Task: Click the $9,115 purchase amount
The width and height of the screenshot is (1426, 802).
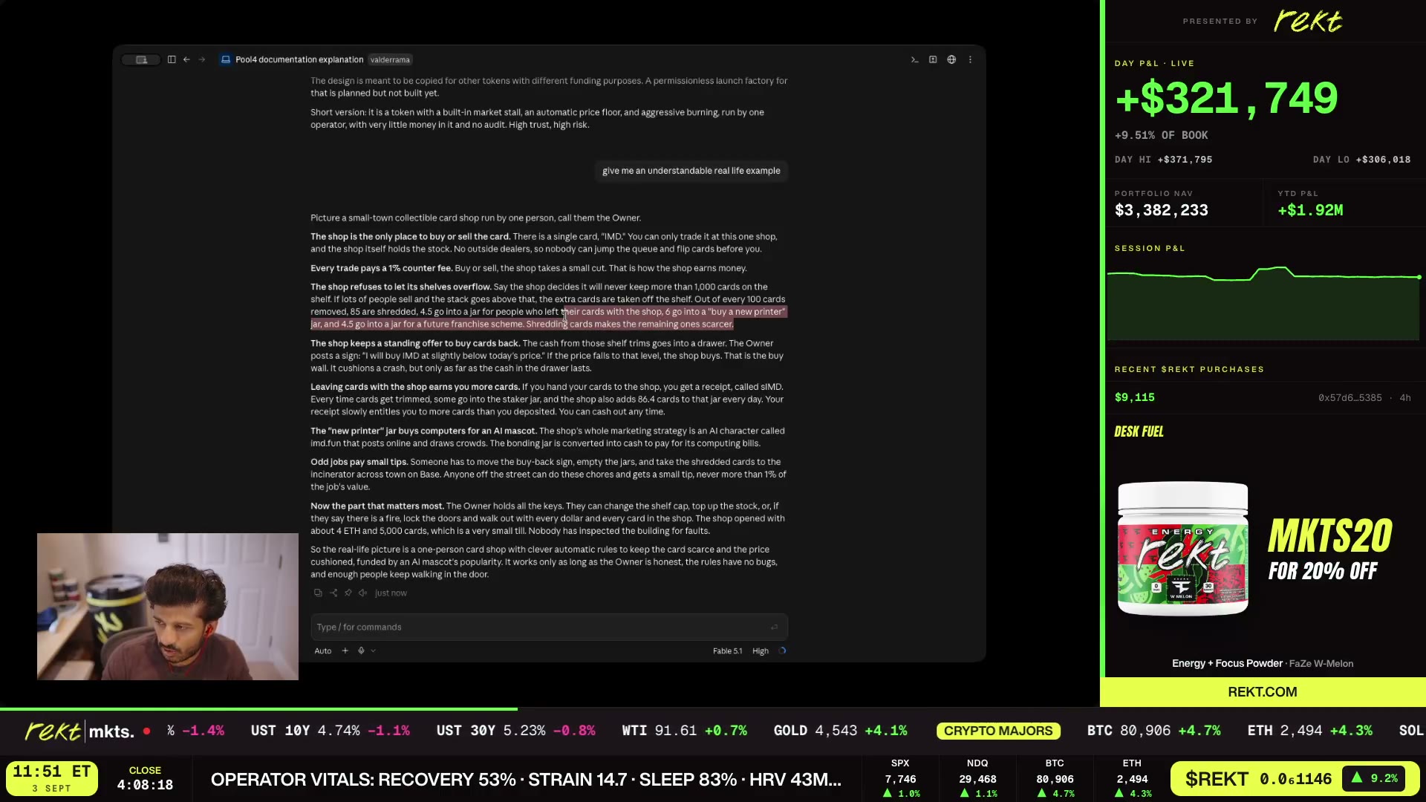Action: (x=1134, y=398)
